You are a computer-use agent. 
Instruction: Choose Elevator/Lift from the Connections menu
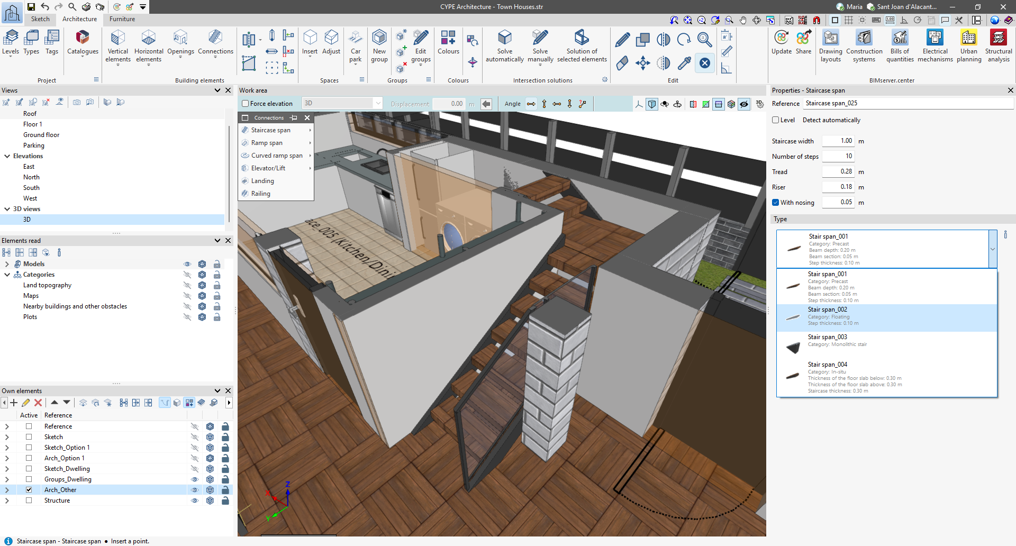point(268,168)
